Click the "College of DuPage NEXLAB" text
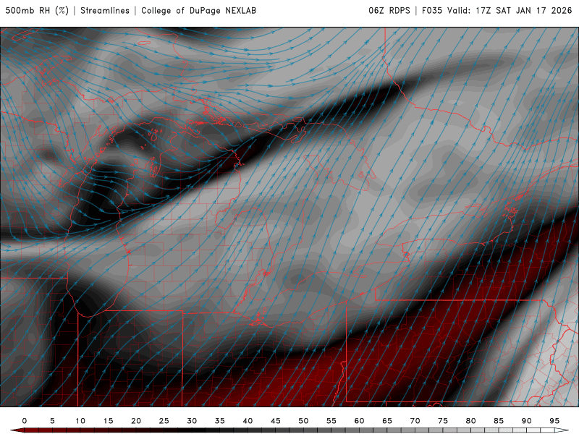The height and width of the screenshot is (434, 579). pyautogui.click(x=198, y=11)
